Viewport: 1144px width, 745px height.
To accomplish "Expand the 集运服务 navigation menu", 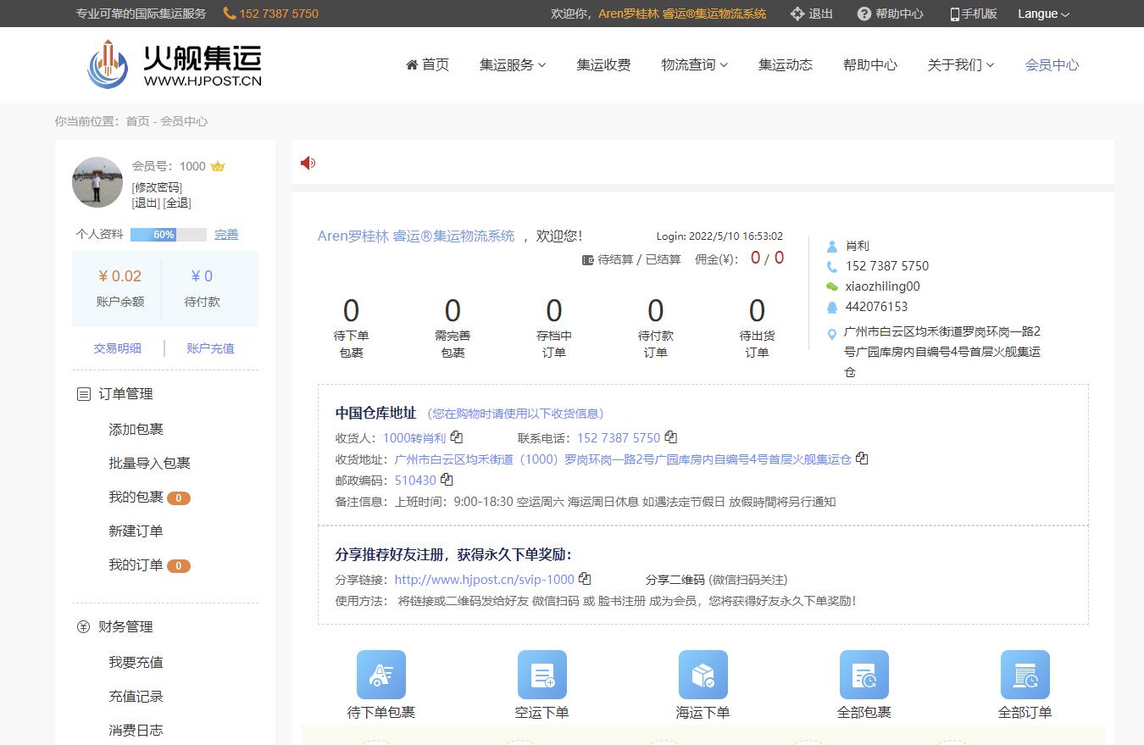I will pyautogui.click(x=513, y=64).
